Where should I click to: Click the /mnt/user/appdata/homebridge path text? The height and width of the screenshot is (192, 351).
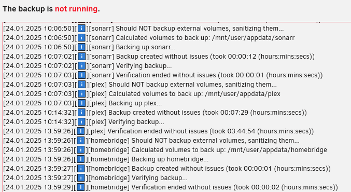pos(277,150)
